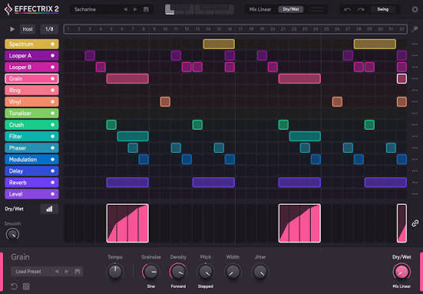Open options dots for Spectrum track

tap(414, 44)
